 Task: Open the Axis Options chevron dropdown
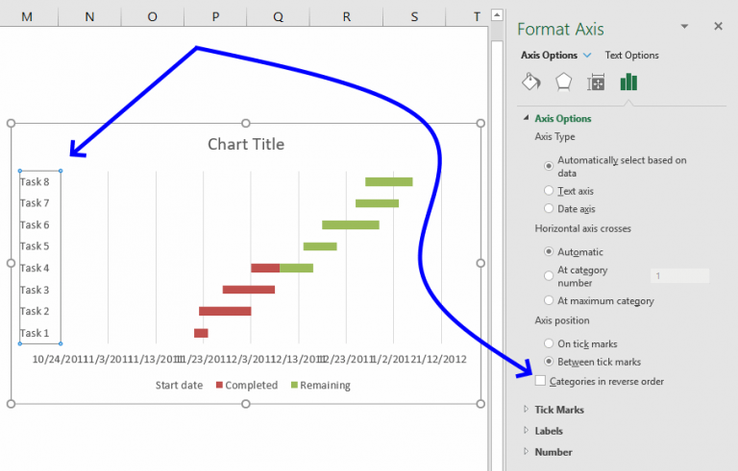[x=587, y=55]
